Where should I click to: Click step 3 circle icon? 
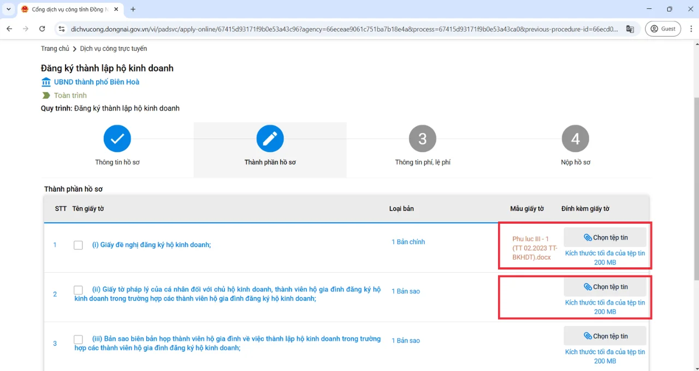422,139
